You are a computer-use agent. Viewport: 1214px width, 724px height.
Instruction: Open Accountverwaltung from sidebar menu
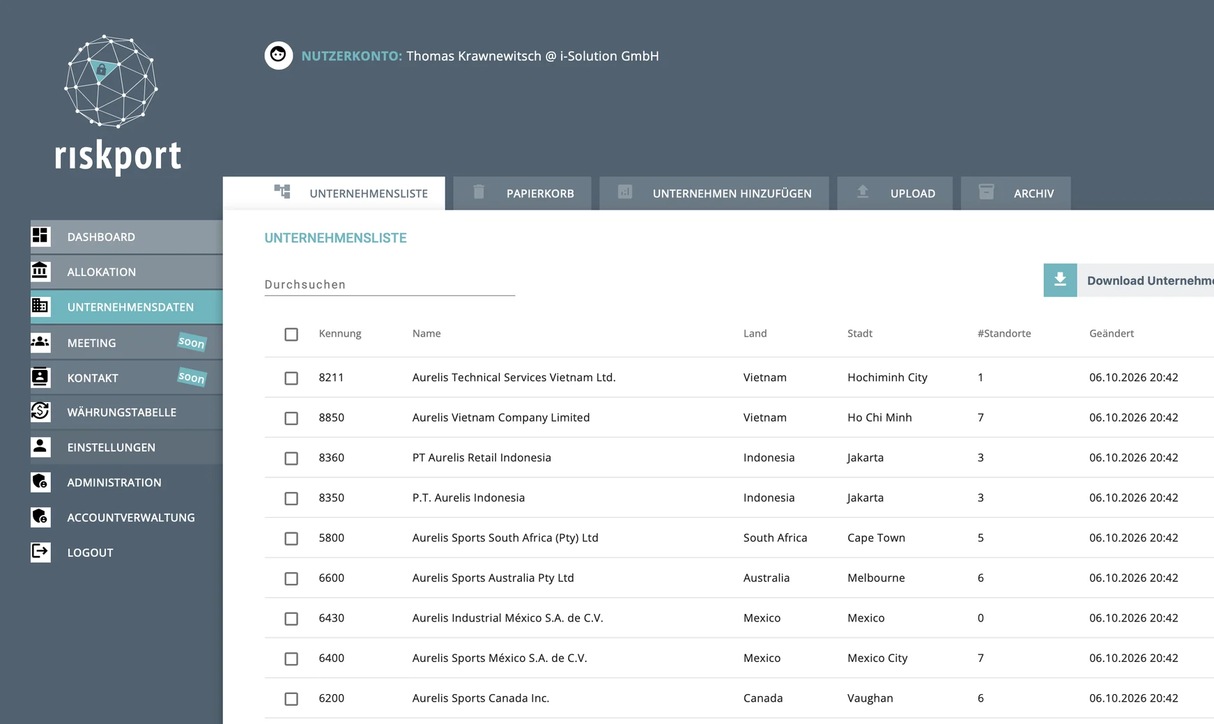(x=126, y=517)
